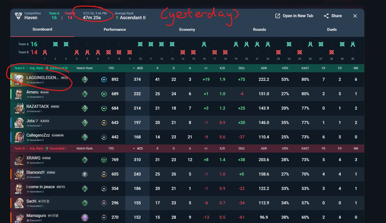Click LAGGINGLEGEN agent portrait
Image resolution: width=386 pixels, height=223 pixels.
[19, 79]
